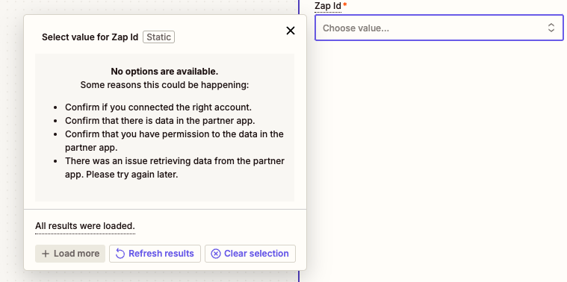Click the Load more button
This screenshot has height=282, width=567.
click(x=70, y=254)
